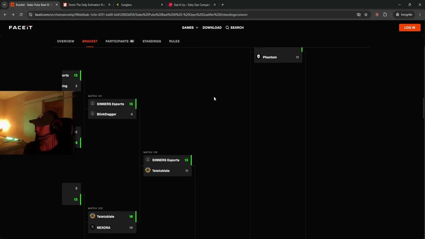Click Teletubisie avatar in Match 102
This screenshot has height=239, width=425.
[93, 216]
